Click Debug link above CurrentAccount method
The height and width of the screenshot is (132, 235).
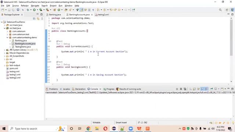tap(67, 44)
